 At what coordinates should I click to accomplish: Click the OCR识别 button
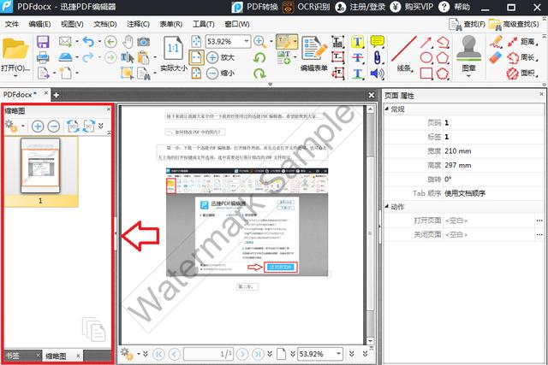pos(307,7)
